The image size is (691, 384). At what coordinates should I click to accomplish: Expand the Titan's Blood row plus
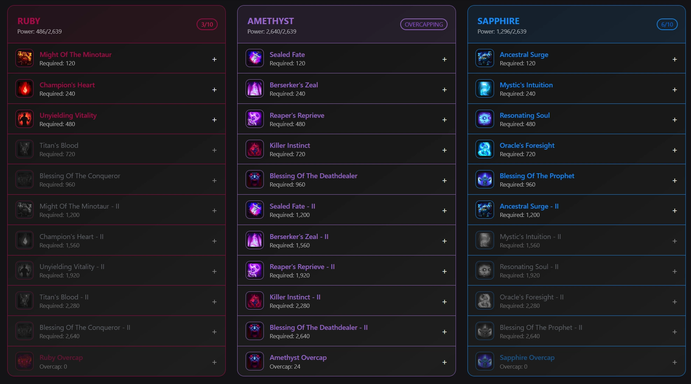click(214, 150)
